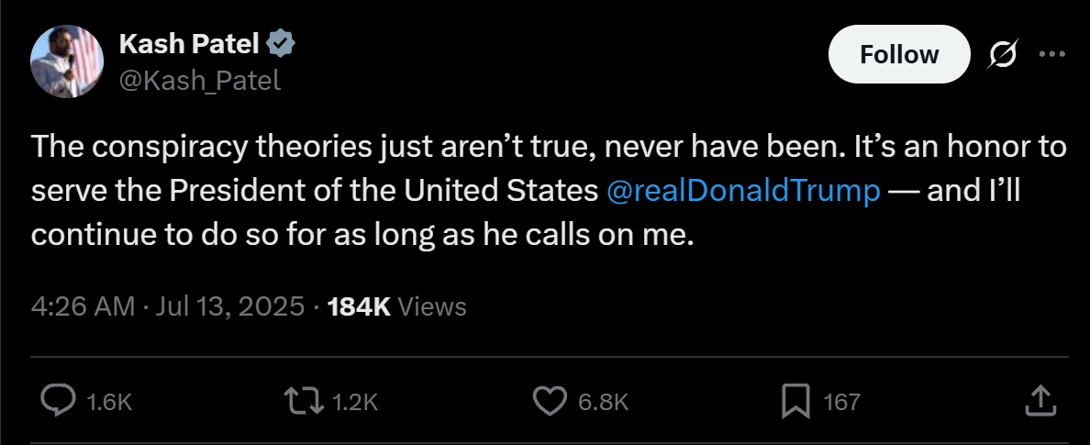
Task: Click the 1.2K reposts count
Action: (355, 402)
